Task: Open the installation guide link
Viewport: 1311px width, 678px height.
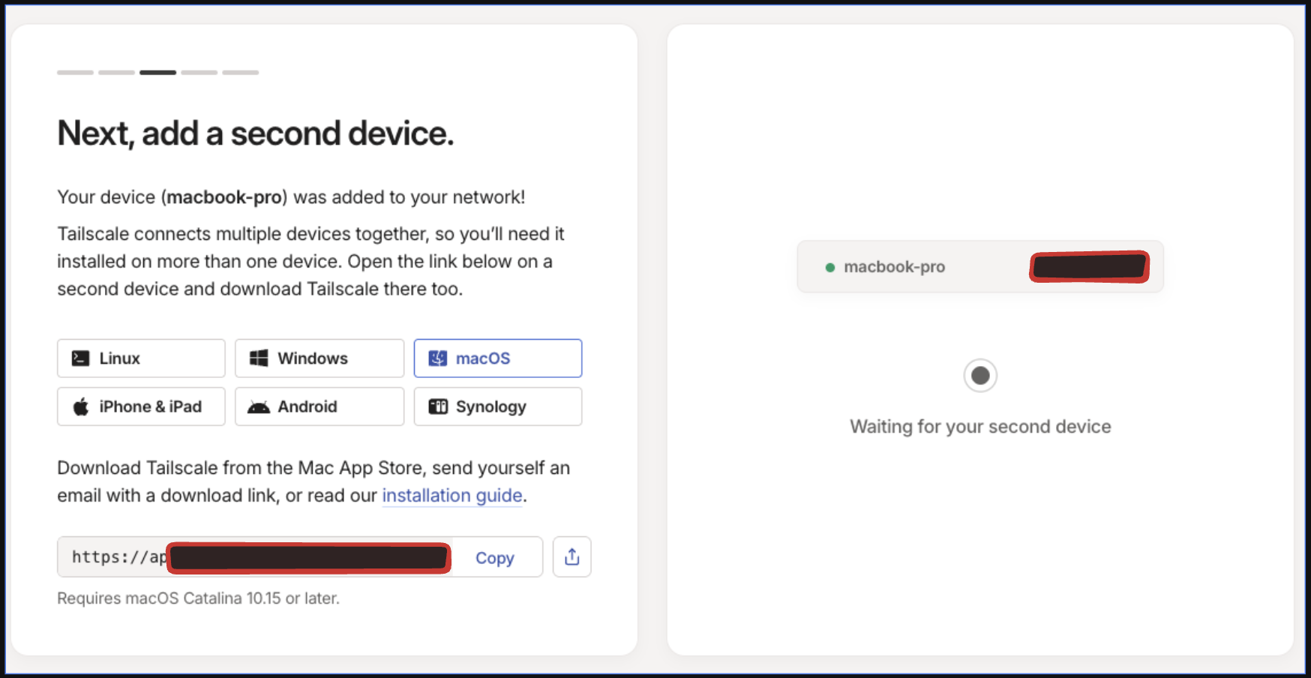Action: pos(451,496)
